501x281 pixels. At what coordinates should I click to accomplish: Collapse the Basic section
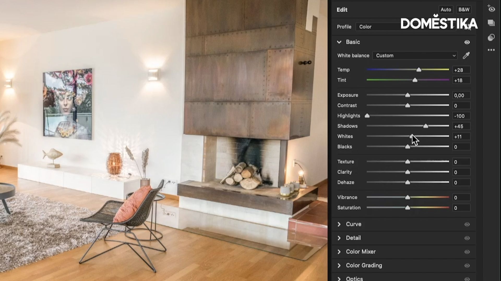pyautogui.click(x=339, y=42)
